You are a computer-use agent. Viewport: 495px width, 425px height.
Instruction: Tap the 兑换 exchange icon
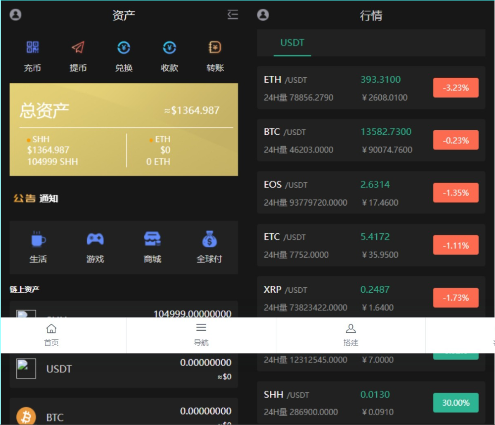[x=124, y=48]
